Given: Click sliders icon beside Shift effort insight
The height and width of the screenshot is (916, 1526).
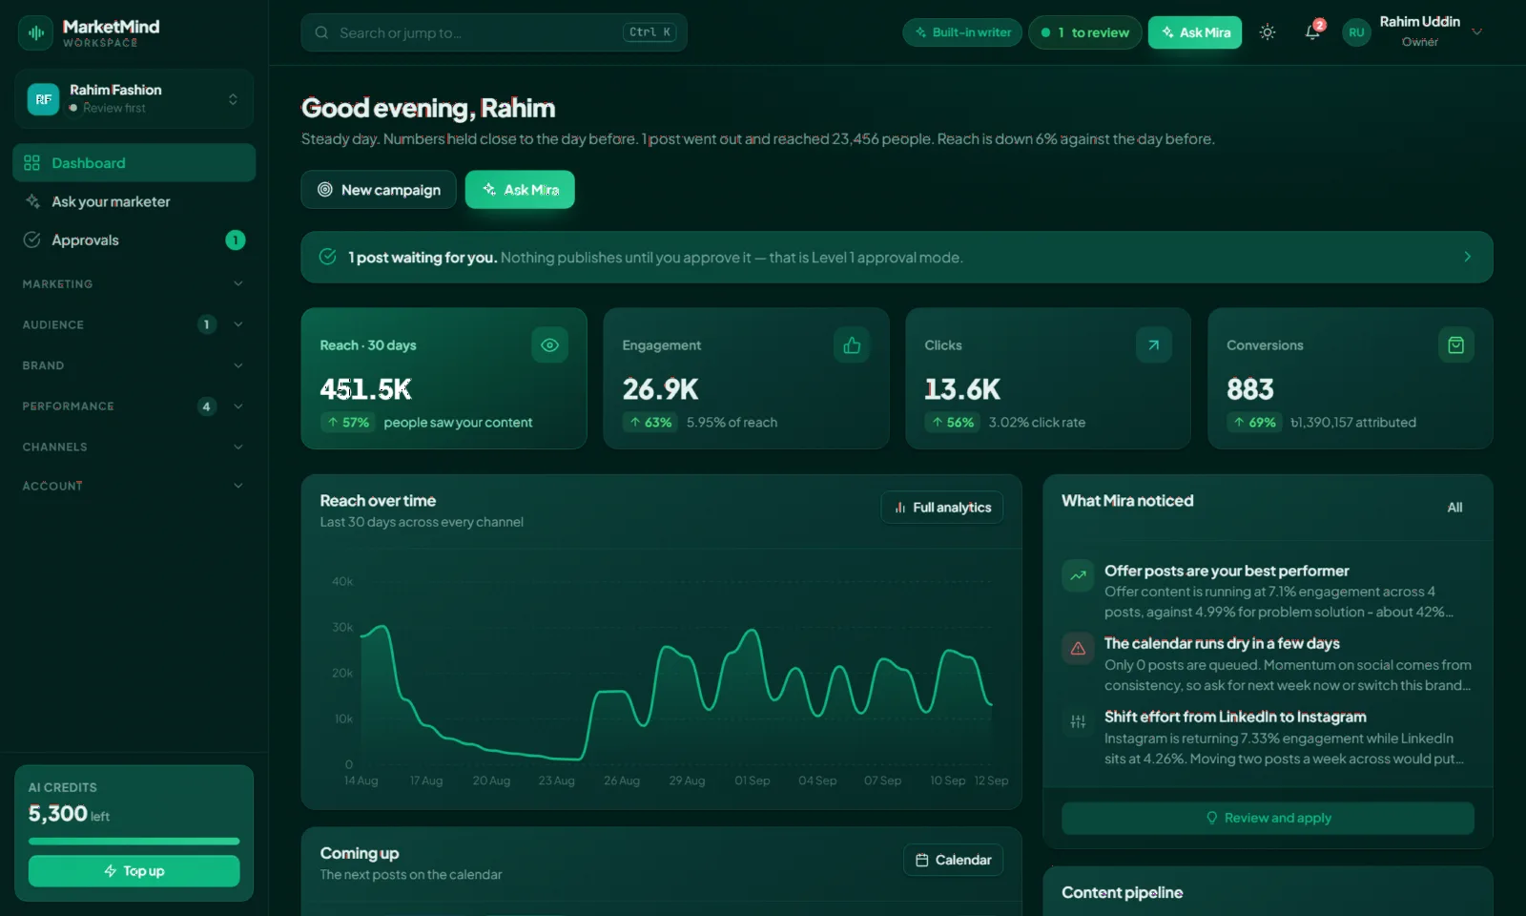Looking at the screenshot, I should click(x=1078, y=722).
